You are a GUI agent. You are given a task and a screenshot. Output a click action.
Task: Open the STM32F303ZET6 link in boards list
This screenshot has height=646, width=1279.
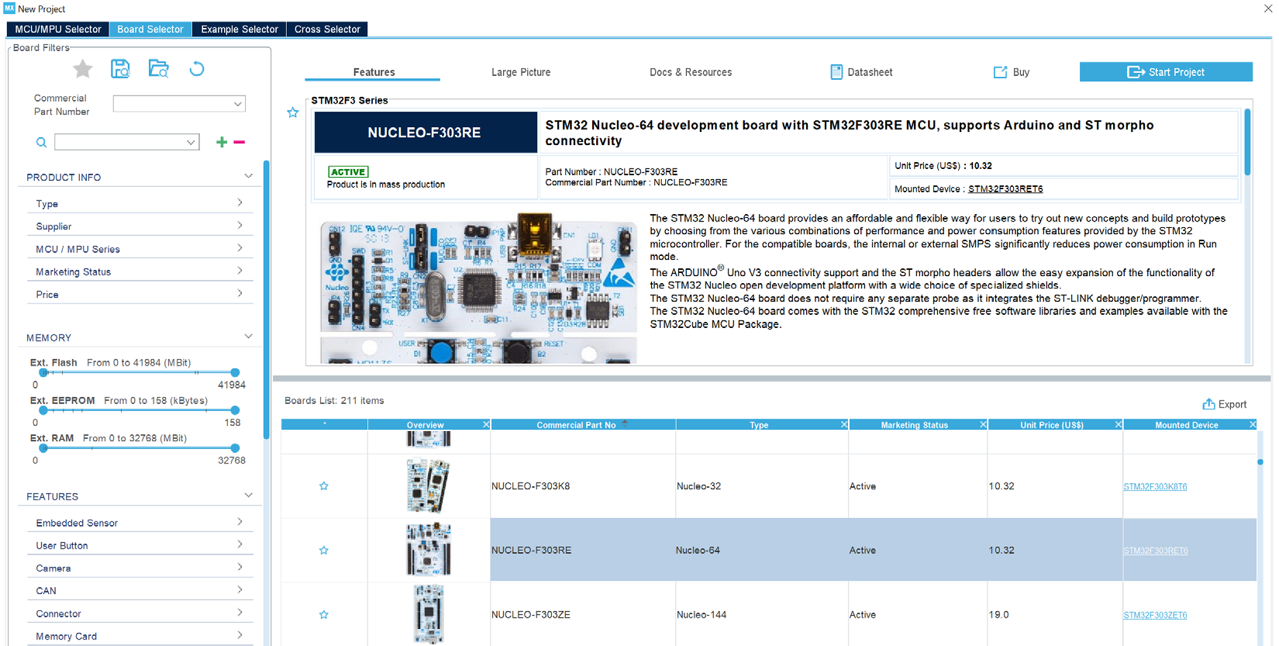[x=1155, y=616]
